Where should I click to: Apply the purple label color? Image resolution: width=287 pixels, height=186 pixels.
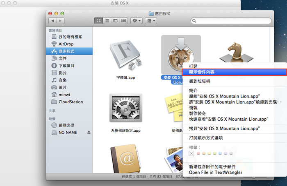(x=225, y=153)
